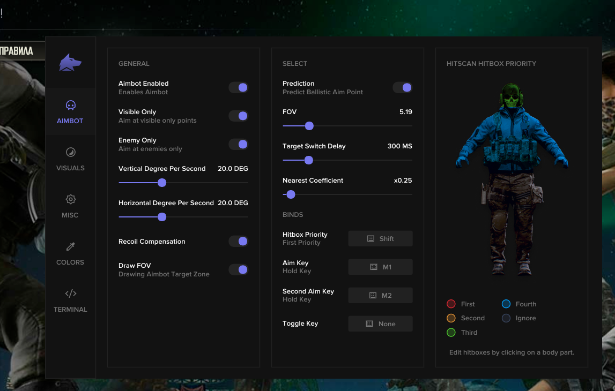The width and height of the screenshot is (615, 391).
Task: Disable the Aimbot Enabled toggle
Action: coord(239,87)
